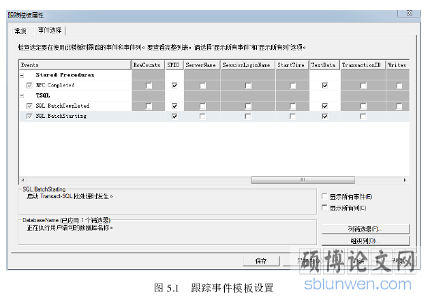Uncheck the RPC:Completed event checkbox
Viewport: 428px width, 297px height.
coord(29,86)
